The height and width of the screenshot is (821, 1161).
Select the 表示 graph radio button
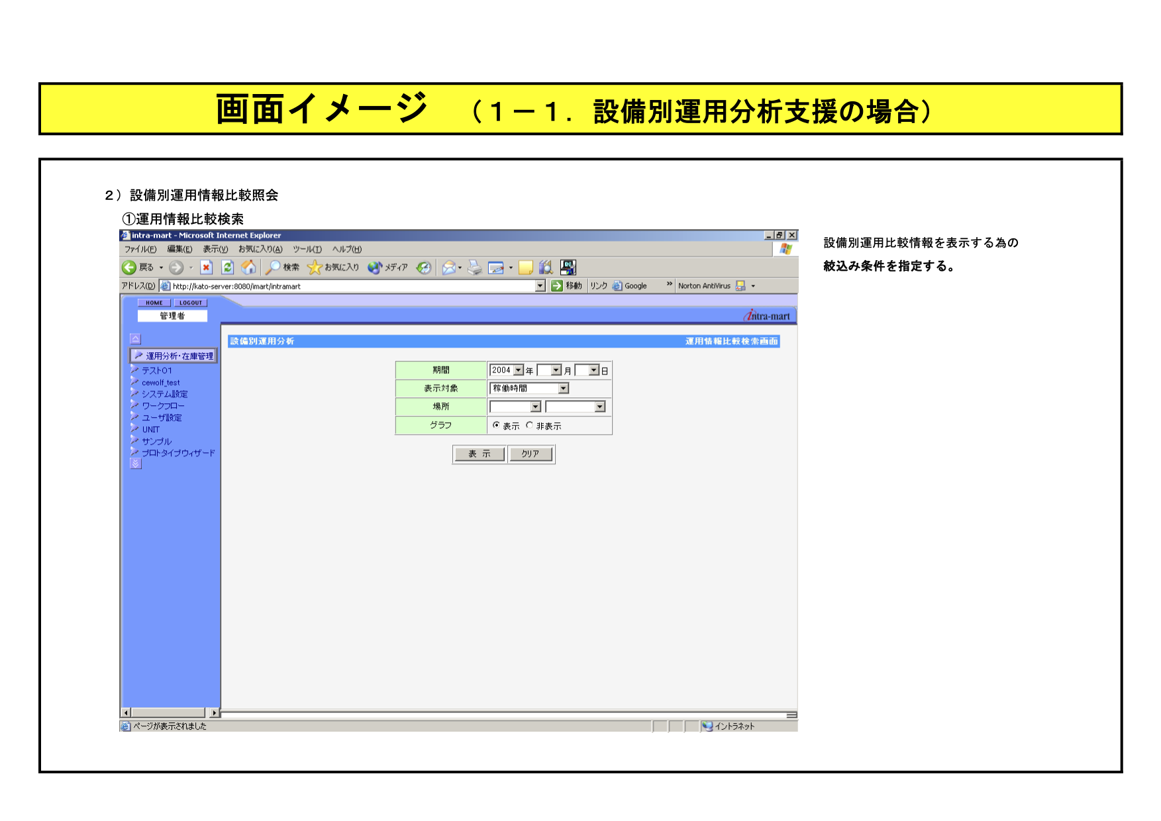496,426
